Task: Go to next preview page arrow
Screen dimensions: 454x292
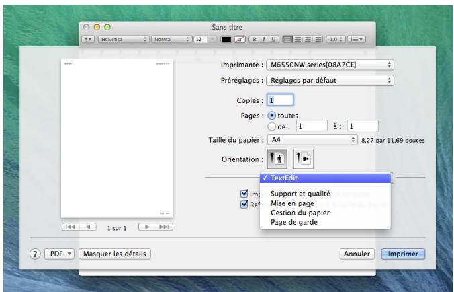Action: pyautogui.click(x=142, y=228)
